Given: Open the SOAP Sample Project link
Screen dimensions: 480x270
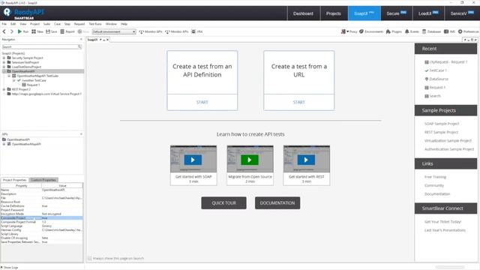Looking at the screenshot, I should click(x=442, y=124).
